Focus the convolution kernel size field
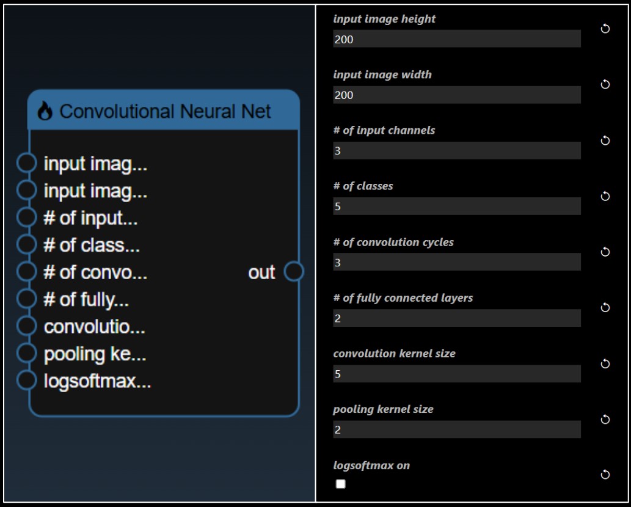 456,374
